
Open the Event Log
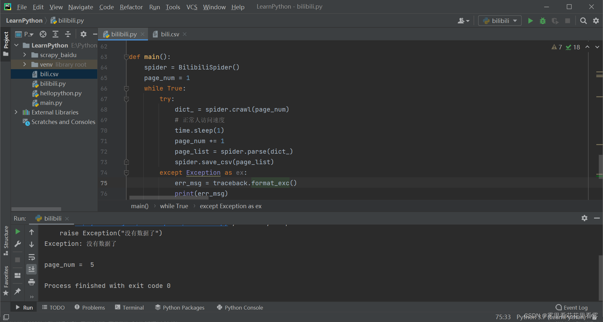tap(572, 308)
